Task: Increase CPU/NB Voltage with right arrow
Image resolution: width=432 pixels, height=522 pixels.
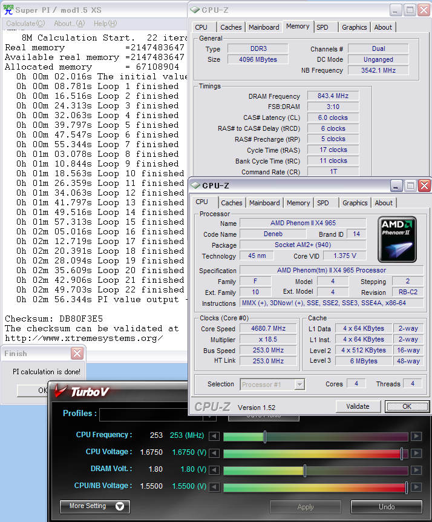Action: [416, 487]
